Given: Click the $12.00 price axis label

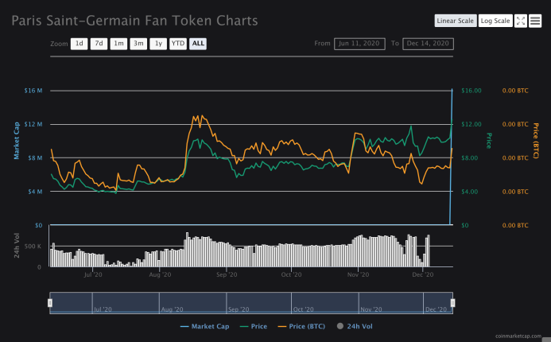Looking at the screenshot, I should pyautogui.click(x=471, y=124).
